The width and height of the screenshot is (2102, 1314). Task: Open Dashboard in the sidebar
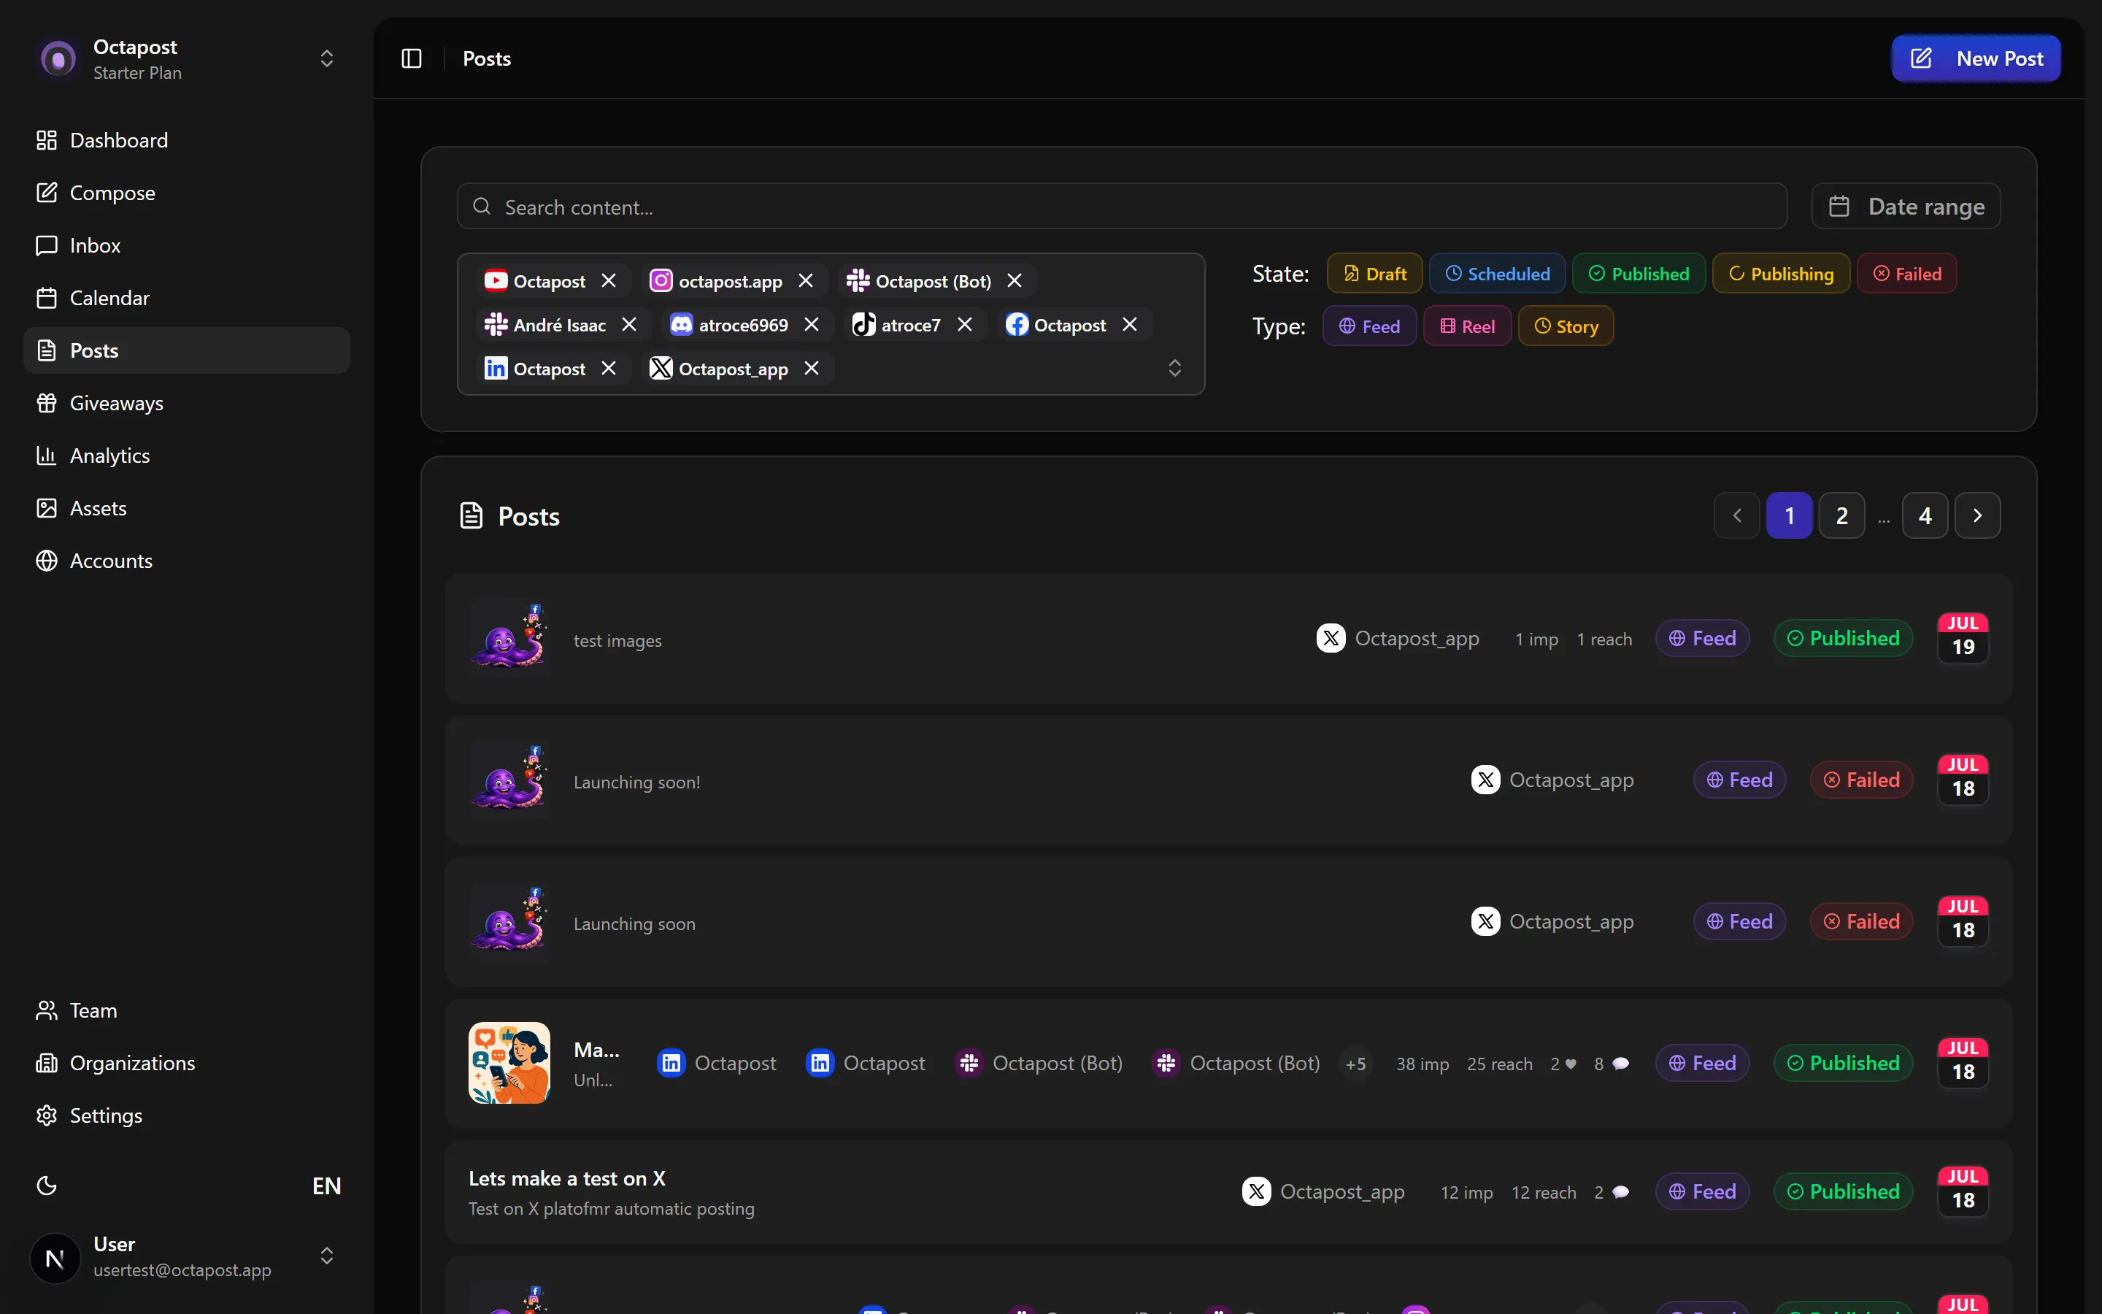[187, 140]
